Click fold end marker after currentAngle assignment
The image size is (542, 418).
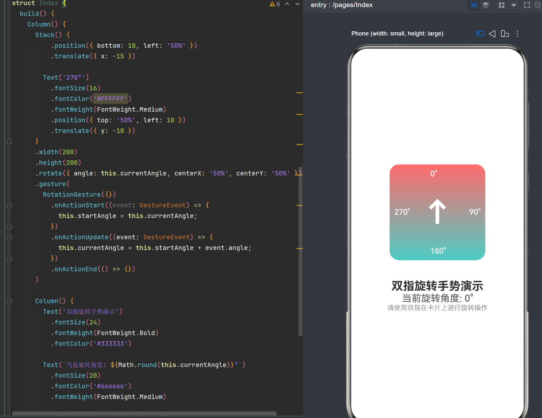point(10,258)
